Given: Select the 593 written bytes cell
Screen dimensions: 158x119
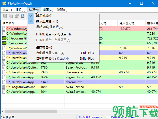Looking at the screenshot, I should click(x=131, y=87).
